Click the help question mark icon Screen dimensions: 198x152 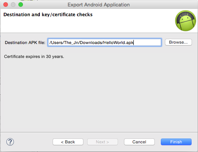10,142
